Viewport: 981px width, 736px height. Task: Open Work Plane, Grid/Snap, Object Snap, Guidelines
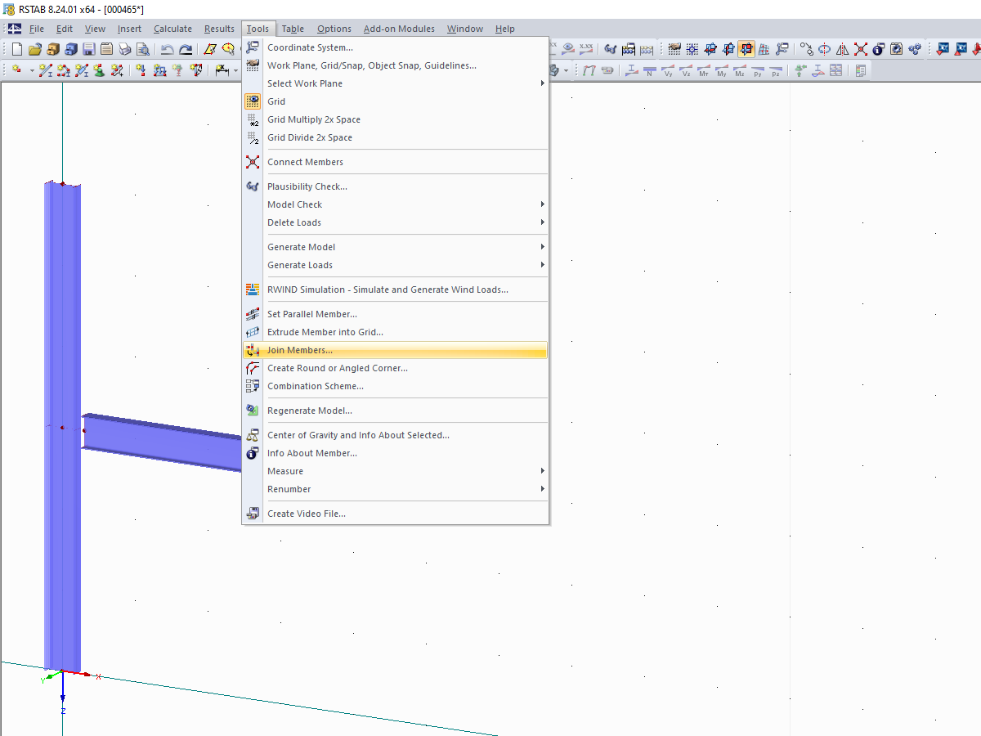[395, 65]
